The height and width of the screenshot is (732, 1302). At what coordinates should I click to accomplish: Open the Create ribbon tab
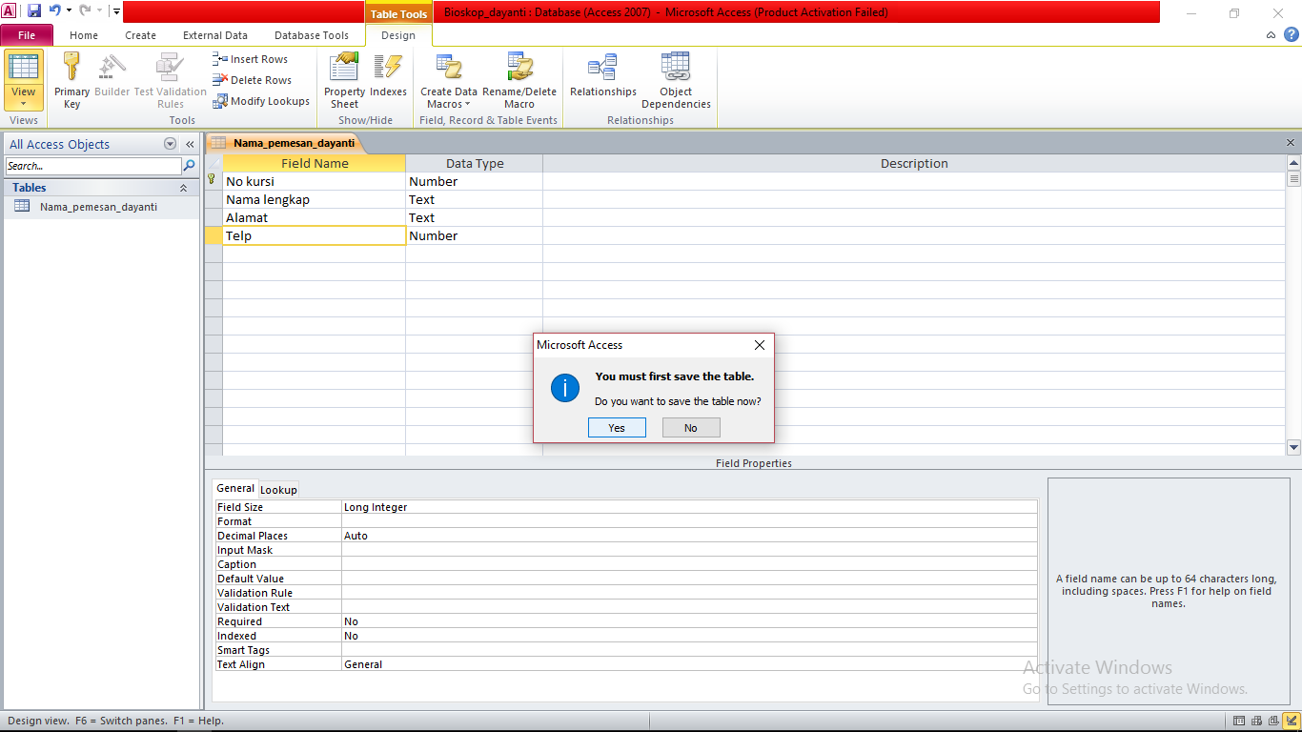click(x=140, y=34)
